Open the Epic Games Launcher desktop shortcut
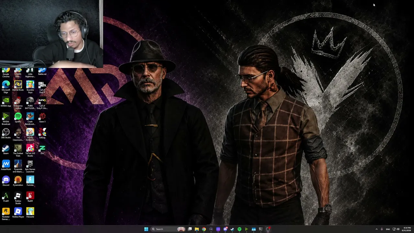This screenshot has height=233, width=414. click(30, 166)
